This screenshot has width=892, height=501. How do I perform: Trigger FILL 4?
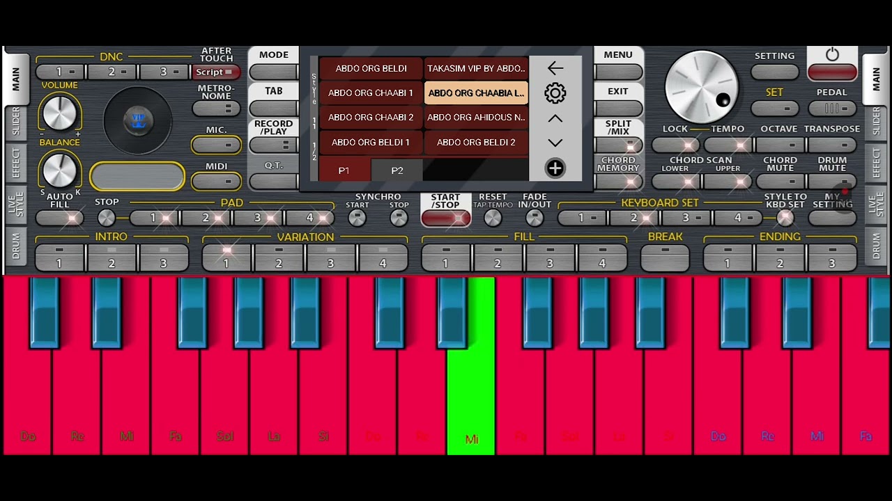602,257
